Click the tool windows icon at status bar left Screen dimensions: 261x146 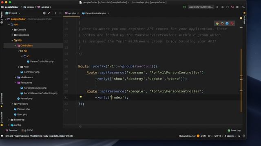tap(2, 136)
